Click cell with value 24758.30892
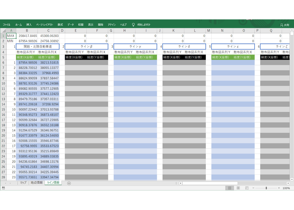 [49, 41]
